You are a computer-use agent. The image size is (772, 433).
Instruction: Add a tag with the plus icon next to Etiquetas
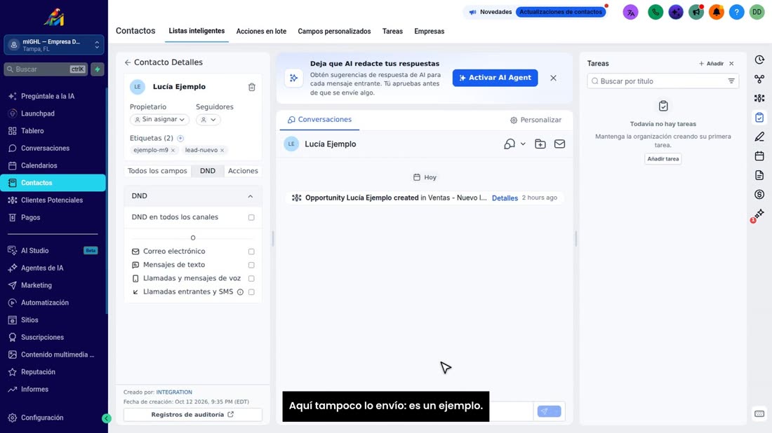pos(180,139)
